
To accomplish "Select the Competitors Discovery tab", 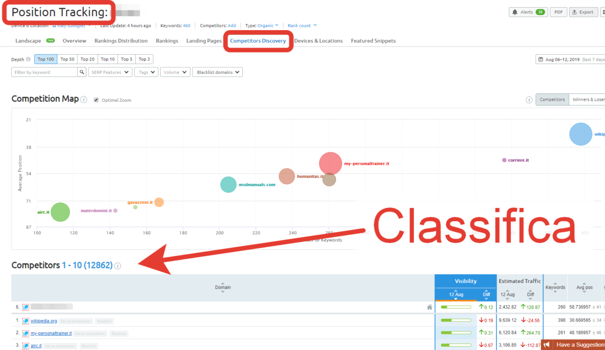I will (258, 41).
